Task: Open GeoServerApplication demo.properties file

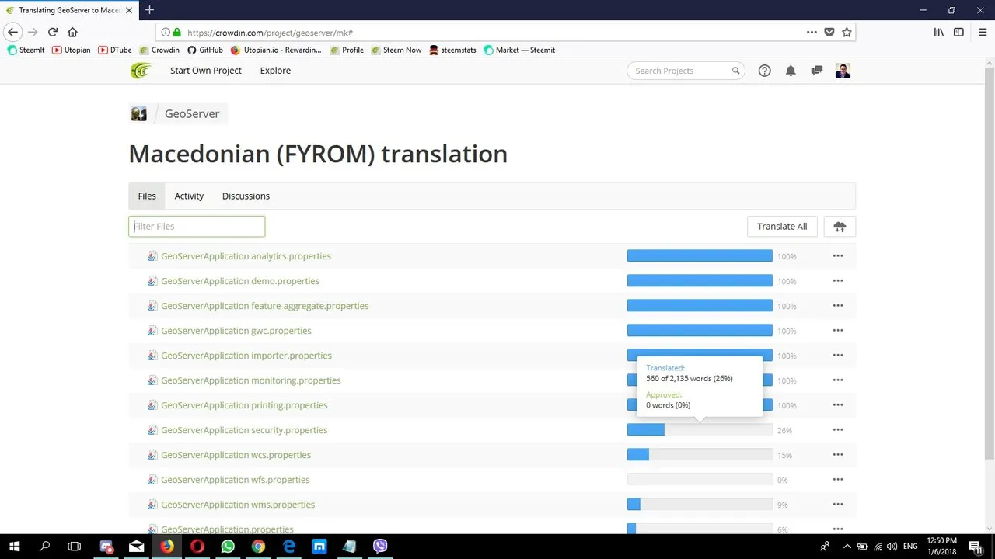Action: coord(240,281)
